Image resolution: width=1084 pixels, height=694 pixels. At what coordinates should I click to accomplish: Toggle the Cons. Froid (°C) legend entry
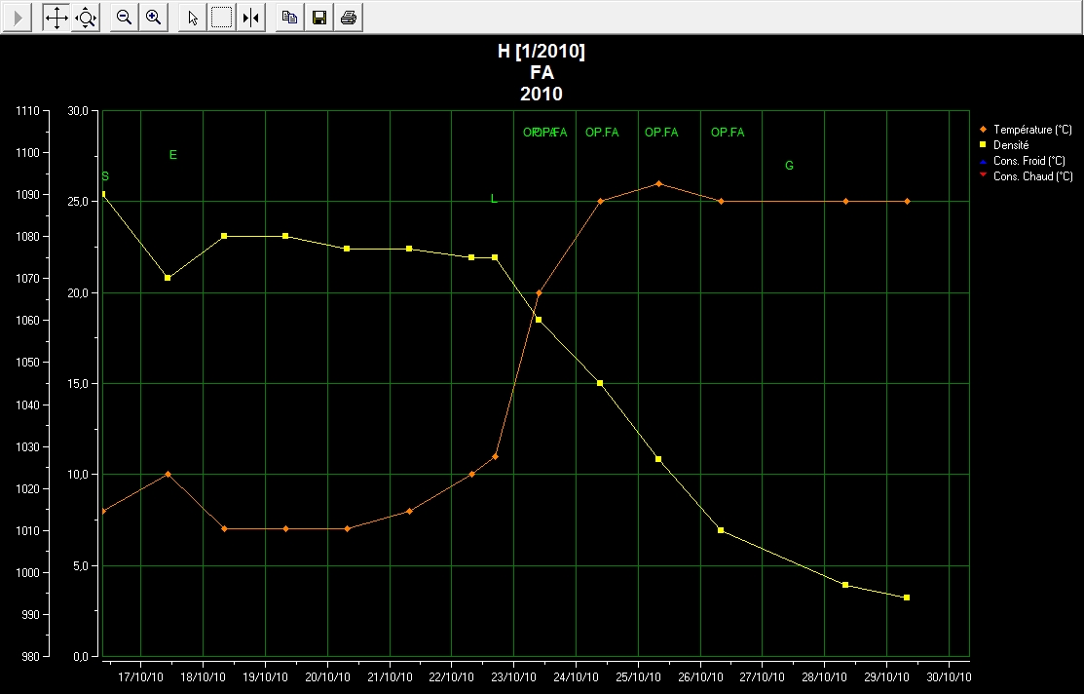(1028, 161)
